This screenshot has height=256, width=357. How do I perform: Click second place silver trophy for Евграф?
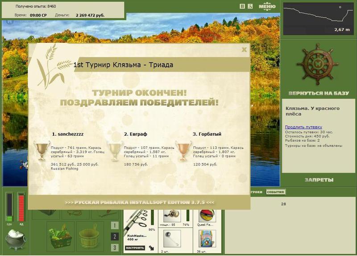pyautogui.click(x=115, y=151)
